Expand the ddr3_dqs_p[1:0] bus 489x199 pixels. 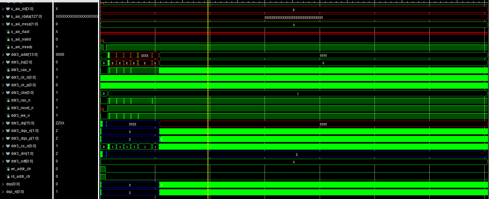pos(3,138)
